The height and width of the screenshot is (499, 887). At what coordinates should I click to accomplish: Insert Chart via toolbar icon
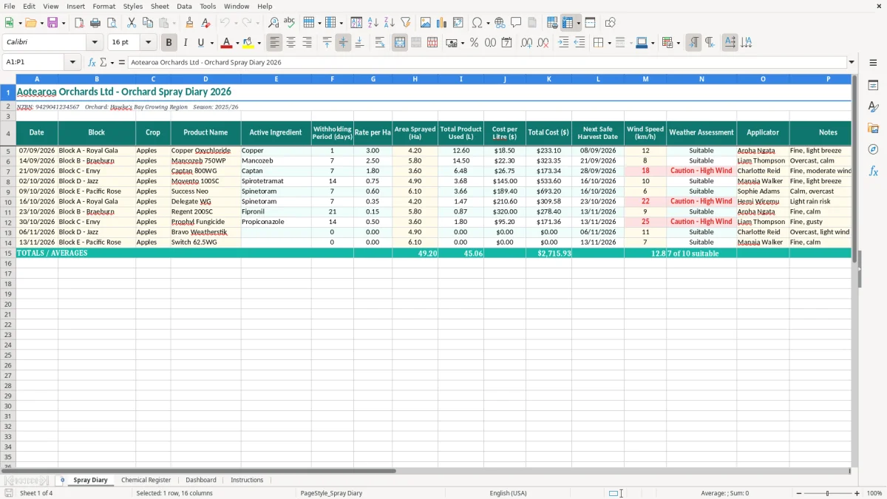click(x=442, y=23)
